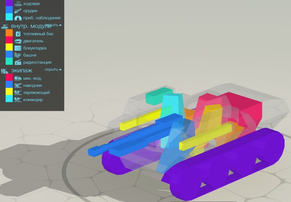The image size is (291, 202).
Task: Click the engine (двигатель) icon
Action: [18, 41]
